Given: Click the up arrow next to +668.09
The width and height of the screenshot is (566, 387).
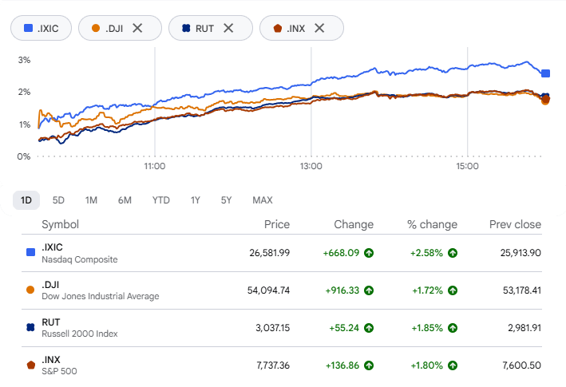Looking at the screenshot, I should pos(369,253).
